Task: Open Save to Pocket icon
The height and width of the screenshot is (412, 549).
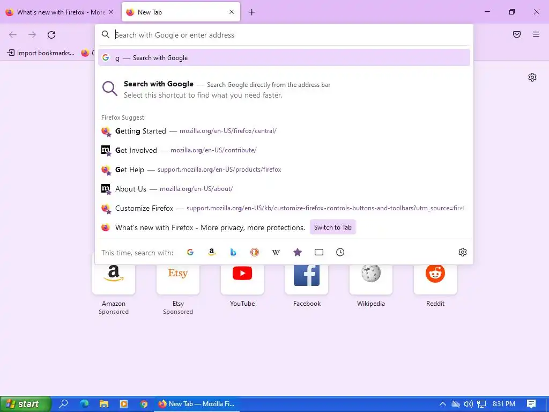Action: click(516, 34)
